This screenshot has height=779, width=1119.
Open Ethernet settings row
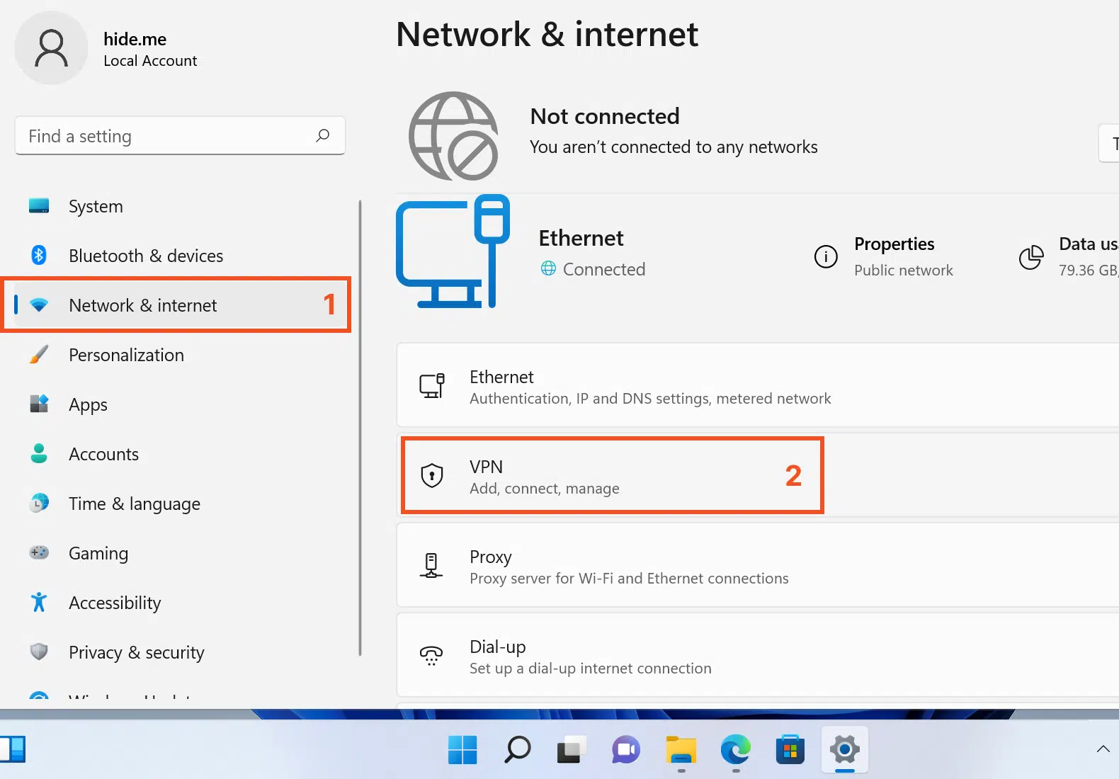click(x=758, y=385)
